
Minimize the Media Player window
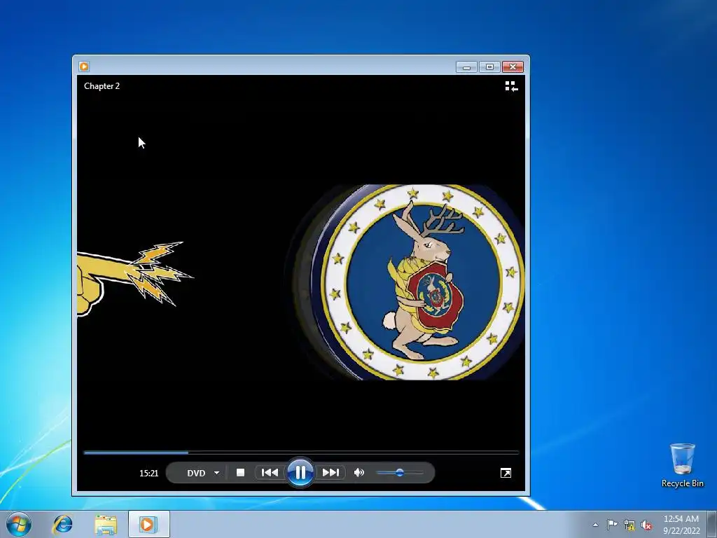[x=466, y=67]
